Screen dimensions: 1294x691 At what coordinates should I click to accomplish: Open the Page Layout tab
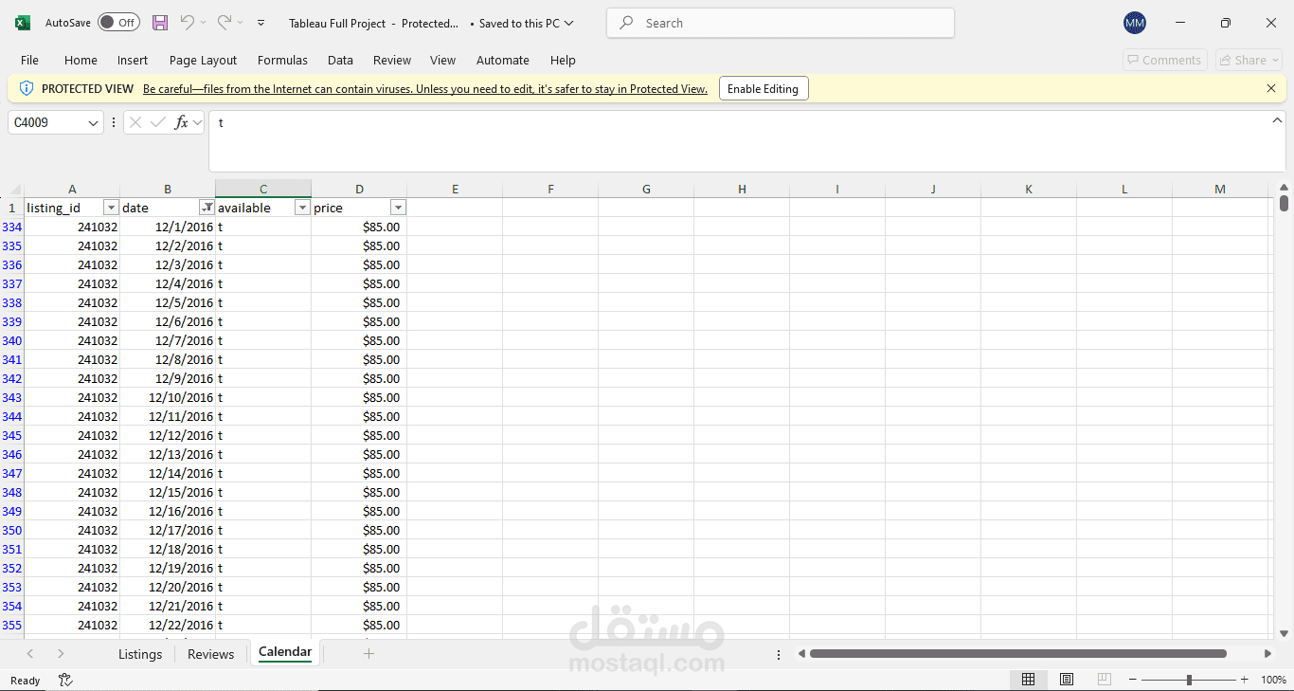point(203,60)
